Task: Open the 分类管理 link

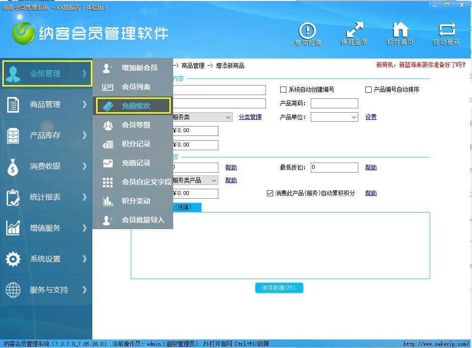Action: point(250,117)
